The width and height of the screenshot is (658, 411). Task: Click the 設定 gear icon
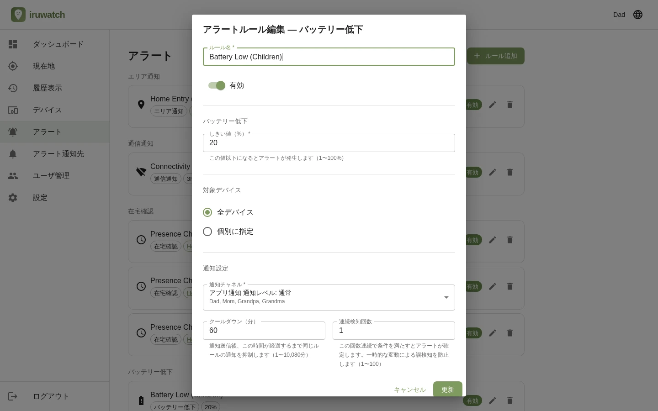(13, 198)
